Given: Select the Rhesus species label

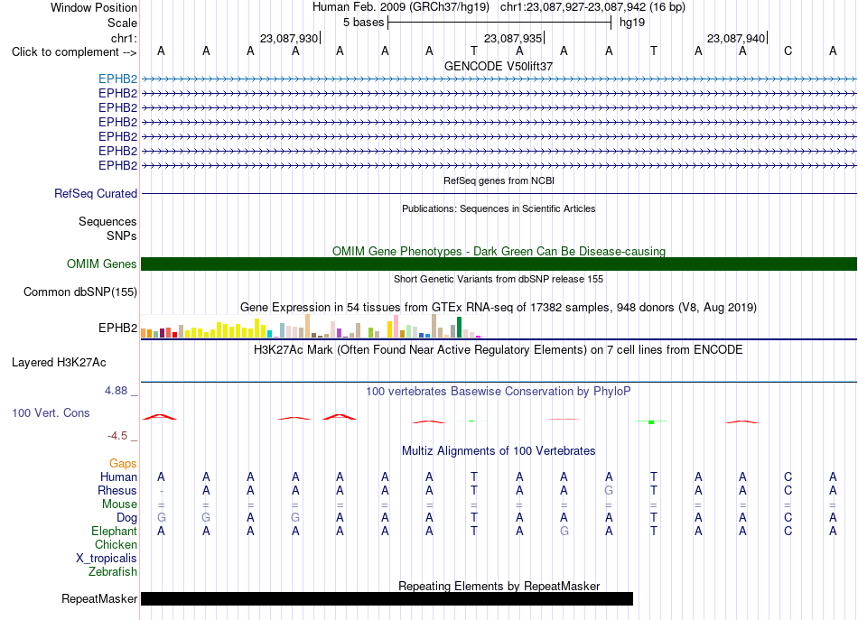Looking at the screenshot, I should tap(117, 490).
